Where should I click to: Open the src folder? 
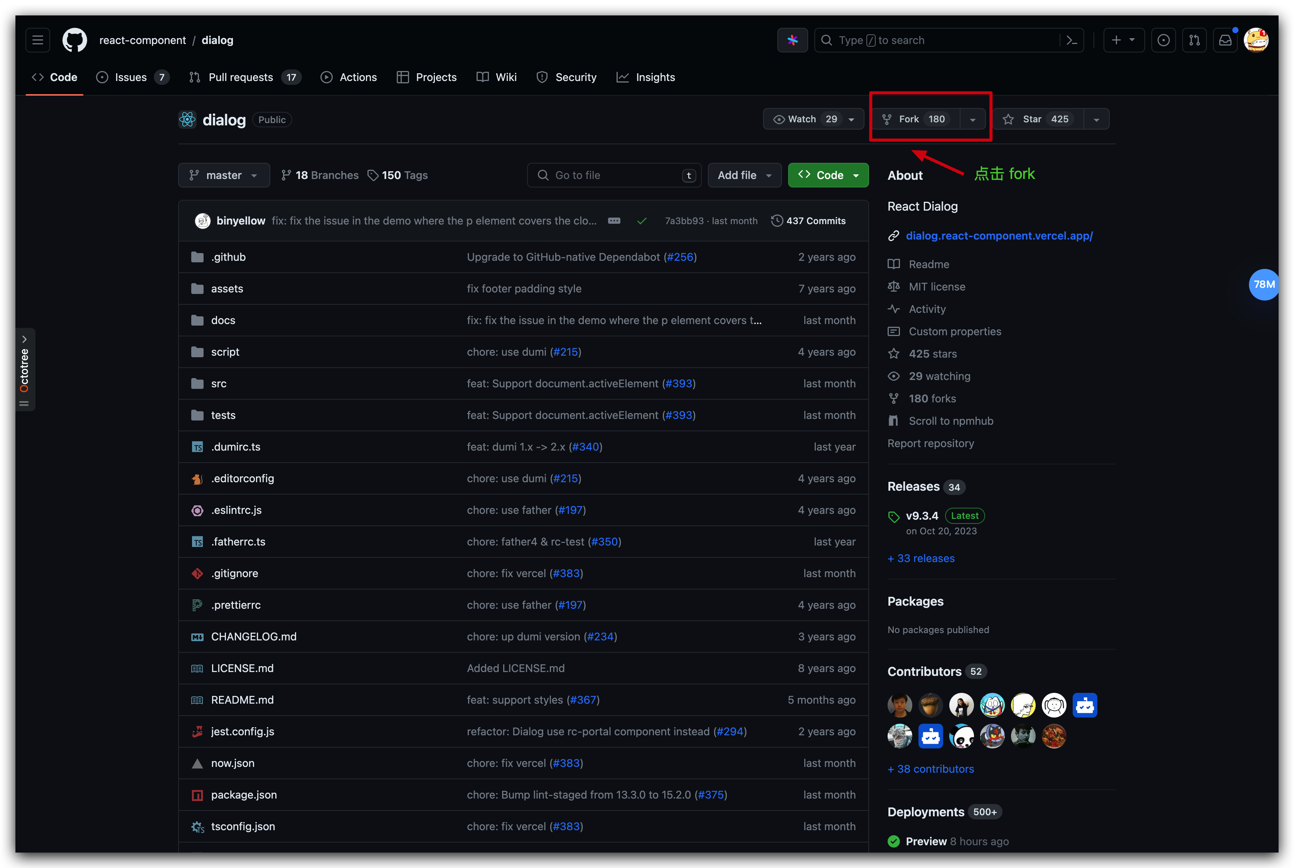pos(219,383)
